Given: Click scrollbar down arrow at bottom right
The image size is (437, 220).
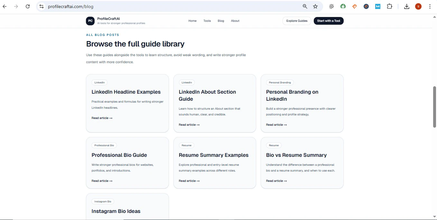Looking at the screenshot, I should click(x=434, y=217).
